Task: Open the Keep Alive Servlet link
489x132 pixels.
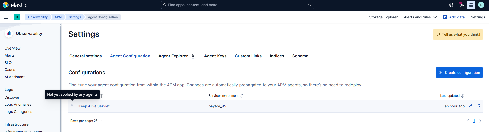Action: click(94, 106)
